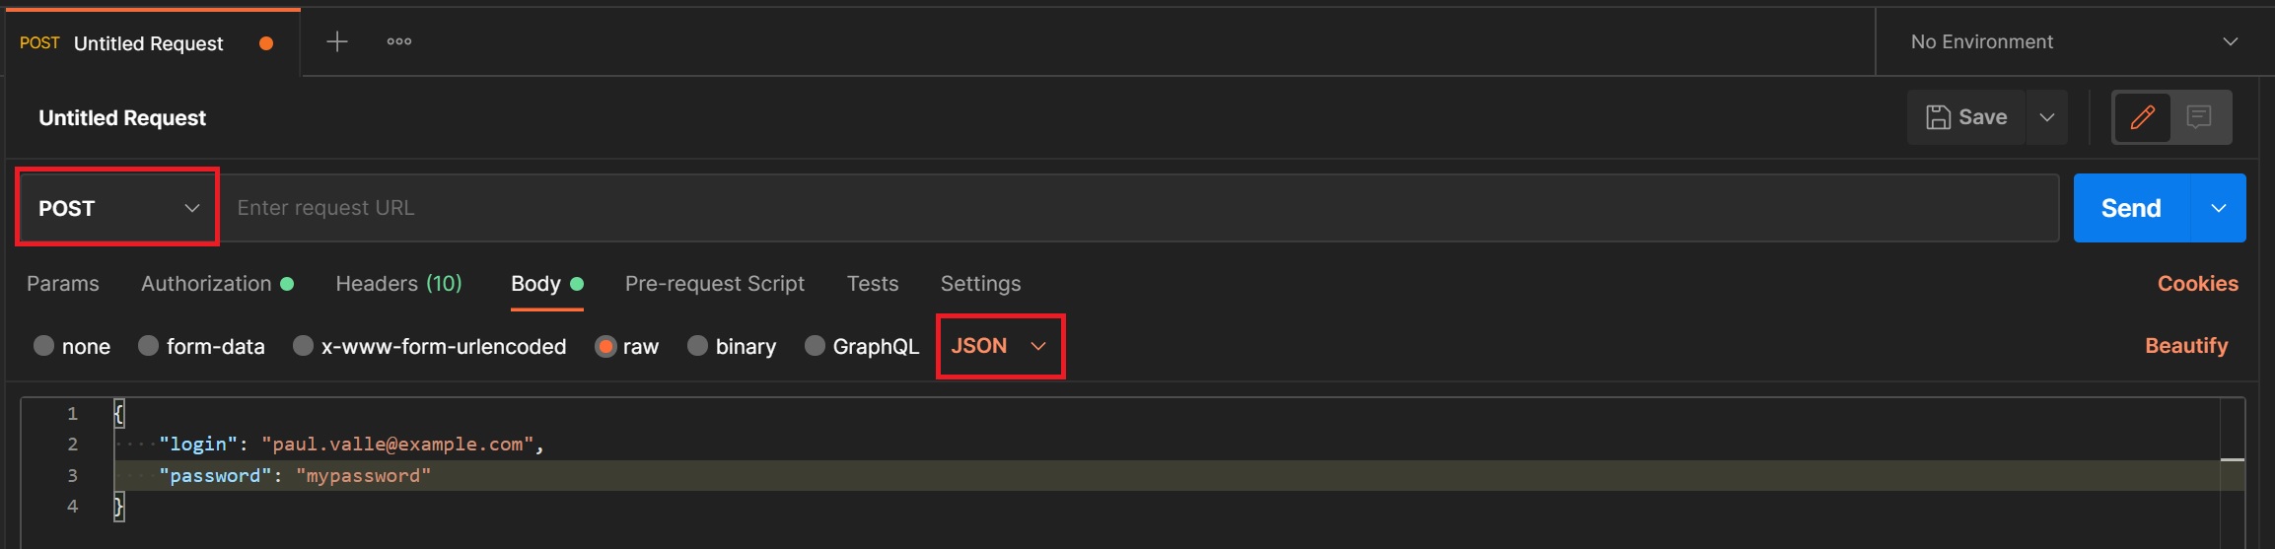This screenshot has width=2275, height=549.
Task: Switch to the Headers tab
Action: coord(398,284)
